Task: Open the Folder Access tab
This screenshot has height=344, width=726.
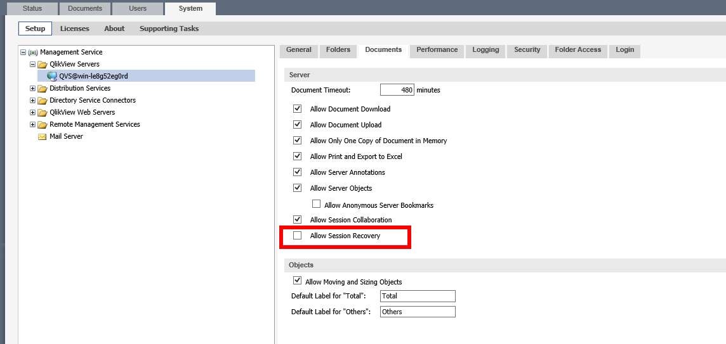Action: 578,50
